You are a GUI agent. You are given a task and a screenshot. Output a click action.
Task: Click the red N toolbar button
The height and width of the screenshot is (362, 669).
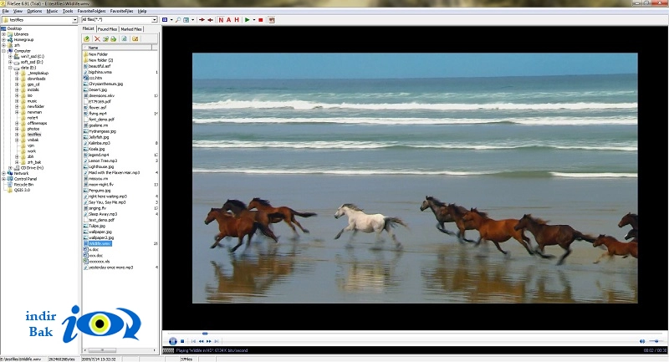[221, 20]
